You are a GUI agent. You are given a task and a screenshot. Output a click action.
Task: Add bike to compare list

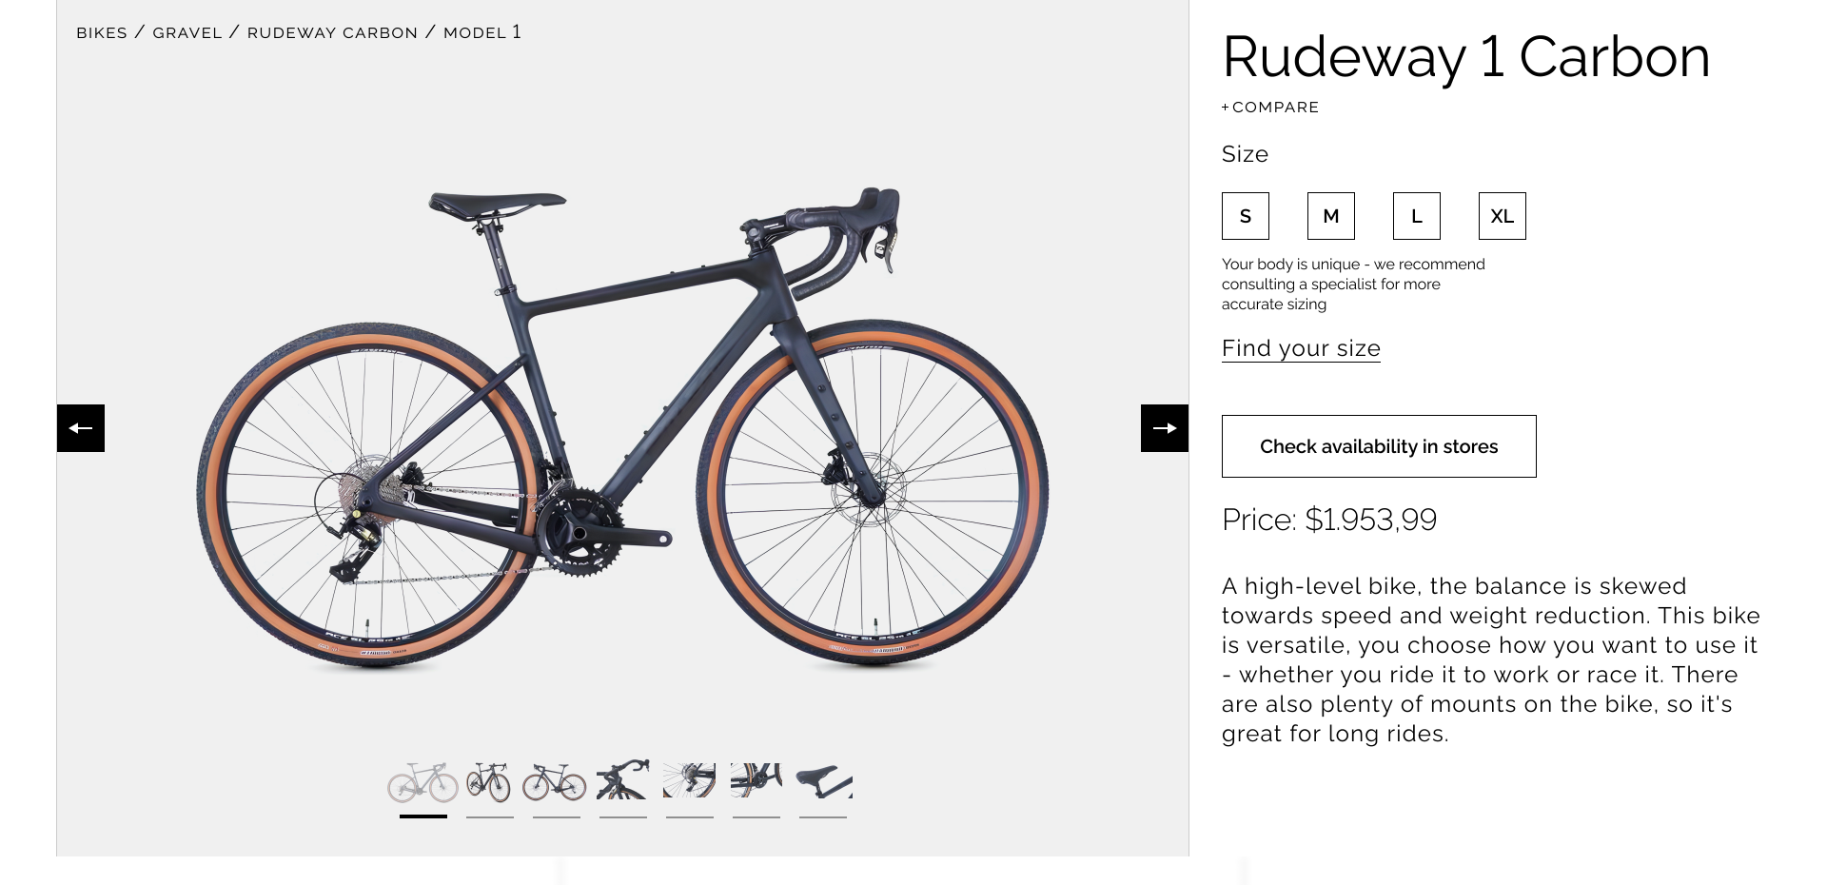coord(1270,108)
